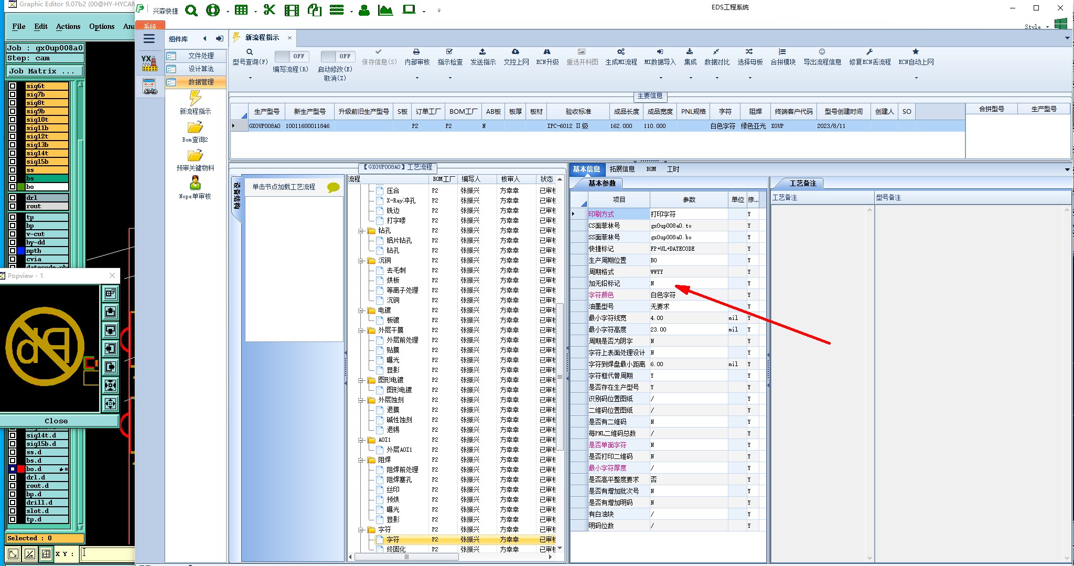Toggle checkbox for layer slot.d
This screenshot has height=566, width=1074.
(x=13, y=511)
